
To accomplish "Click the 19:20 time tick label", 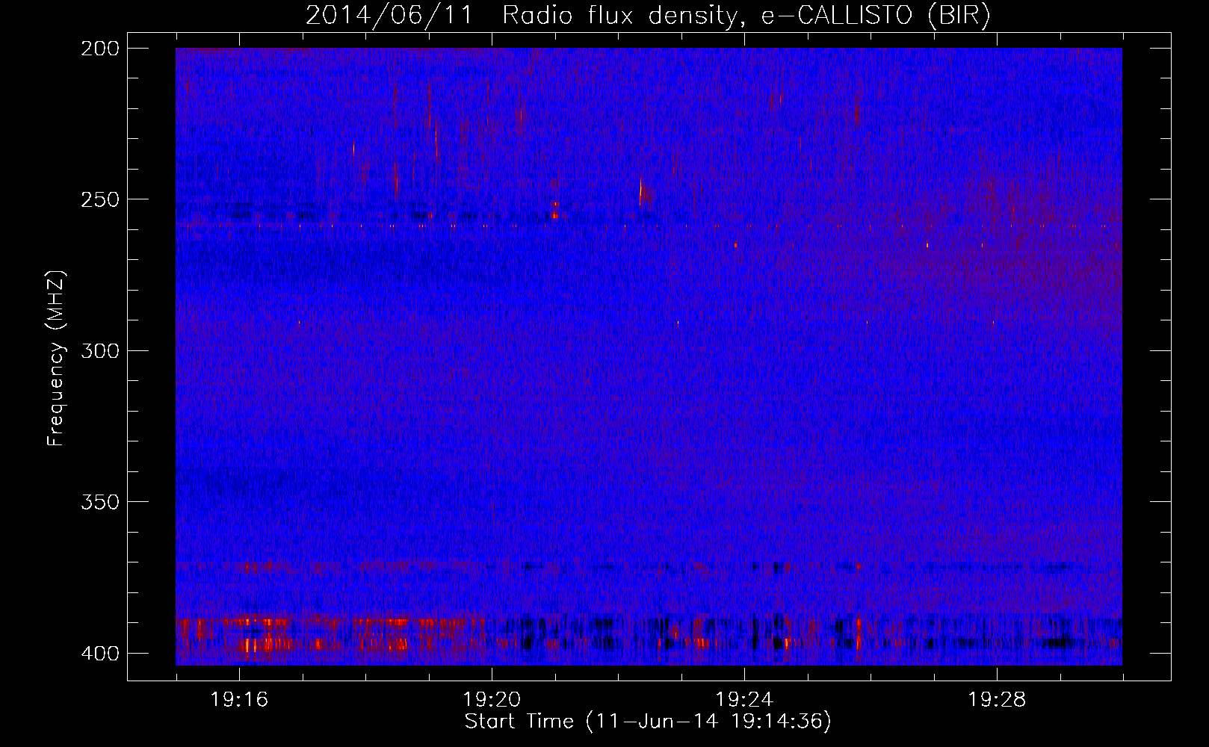I will 492,700.
